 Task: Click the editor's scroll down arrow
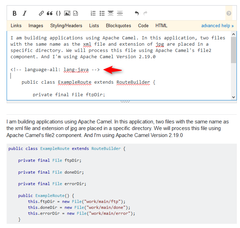[234, 97]
